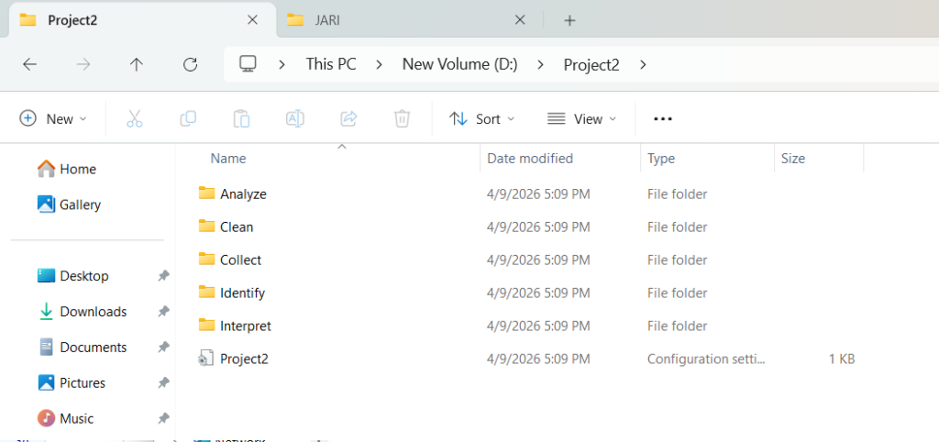Click New Volume (D:) in breadcrumb

pos(459,64)
